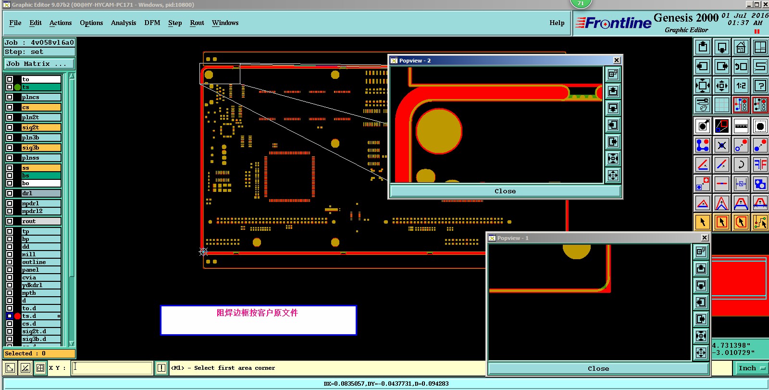The image size is (769, 390).
Task: Toggle checkbox for layer ts.d
Action: pyautogui.click(x=10, y=316)
